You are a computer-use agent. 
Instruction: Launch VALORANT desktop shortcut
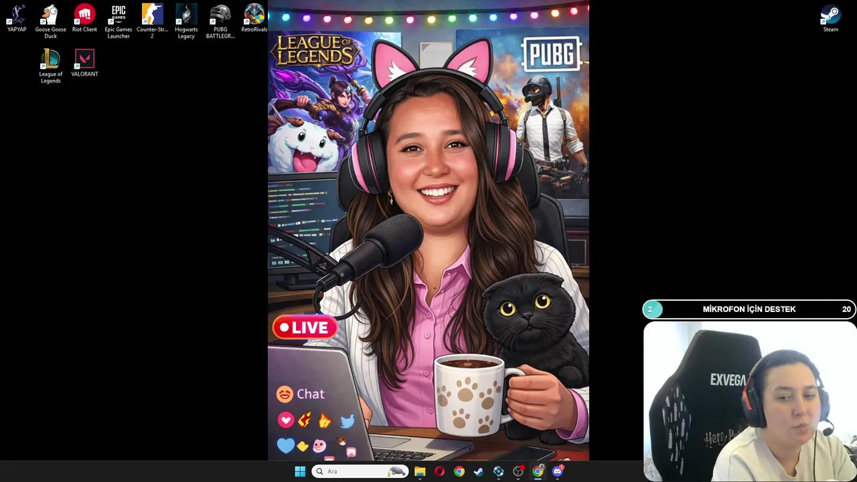[84, 63]
